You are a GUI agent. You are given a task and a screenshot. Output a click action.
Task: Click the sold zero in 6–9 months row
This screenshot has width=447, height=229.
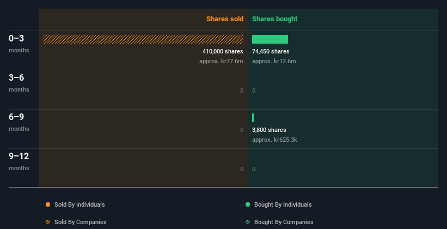242,130
